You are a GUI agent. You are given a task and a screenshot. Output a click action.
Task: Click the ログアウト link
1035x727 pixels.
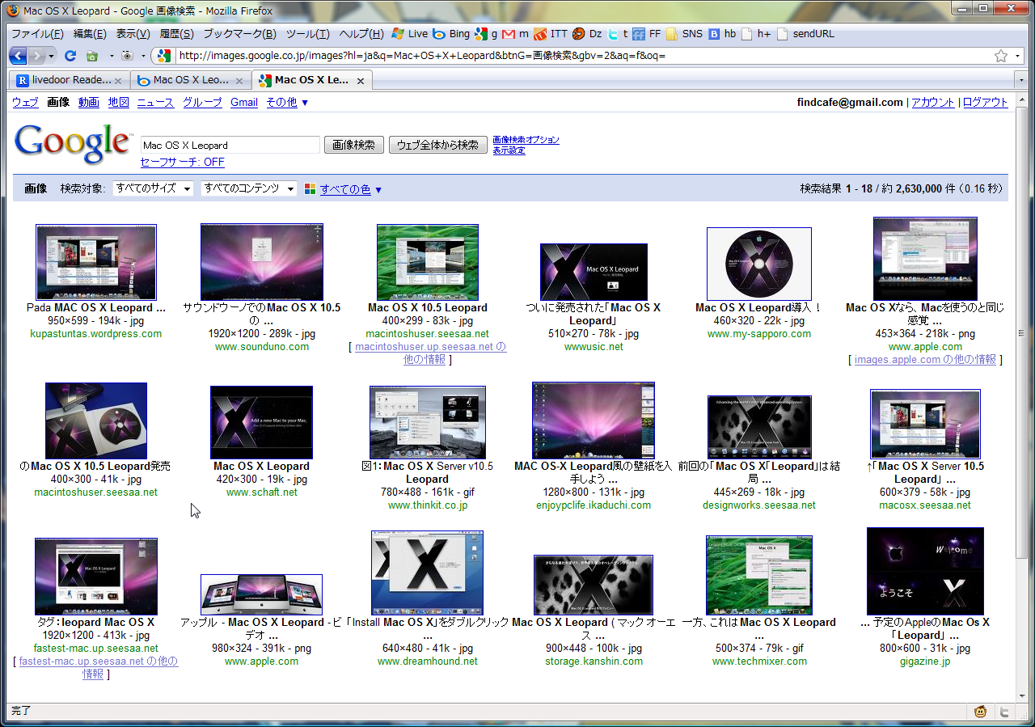(986, 103)
